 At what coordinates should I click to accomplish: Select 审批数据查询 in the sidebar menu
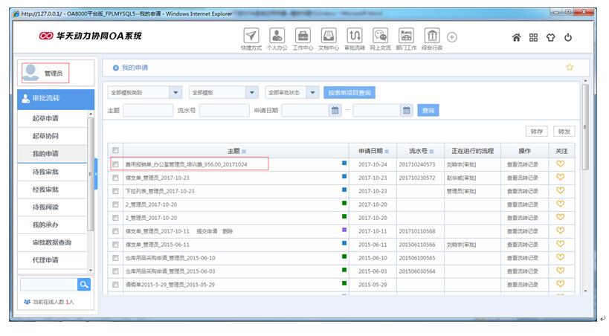tap(52, 242)
